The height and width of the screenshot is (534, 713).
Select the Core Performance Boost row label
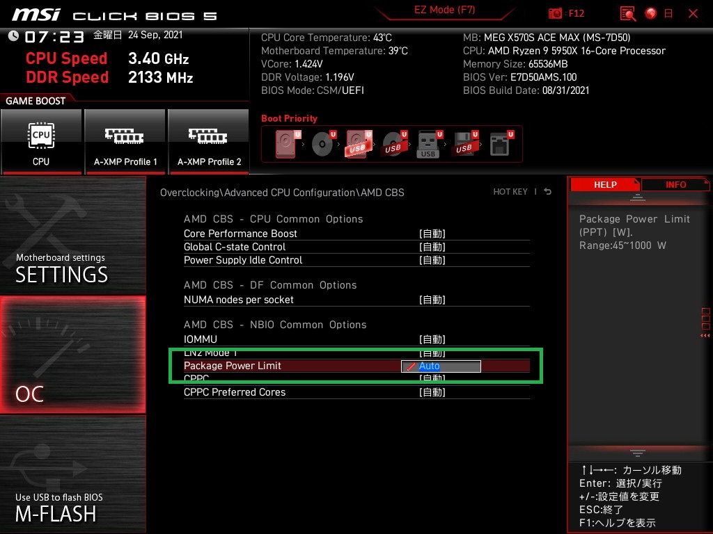pyautogui.click(x=240, y=234)
